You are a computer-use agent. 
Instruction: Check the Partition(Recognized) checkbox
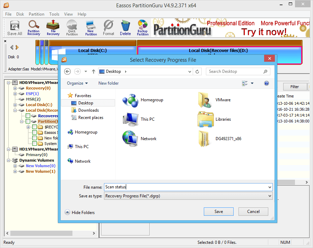tap(28, 121)
